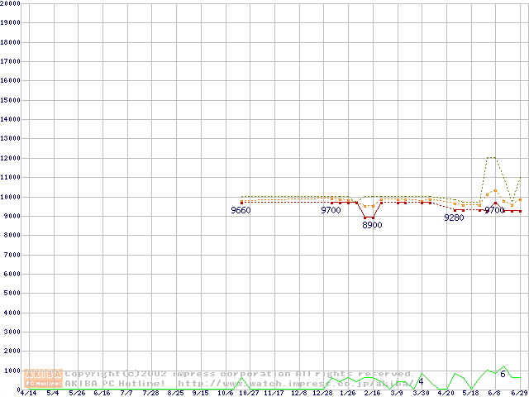Select the 10000 value on the y-axis
Image resolution: width=529 pixels, height=397 pixels.
pyautogui.click(x=11, y=196)
